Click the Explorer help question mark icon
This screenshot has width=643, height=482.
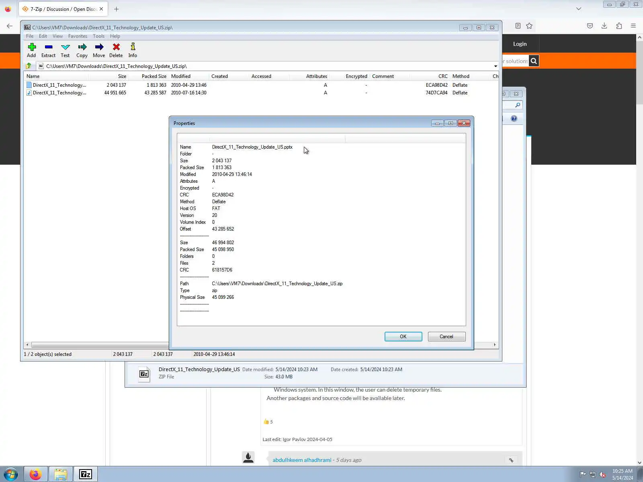pyautogui.click(x=514, y=118)
